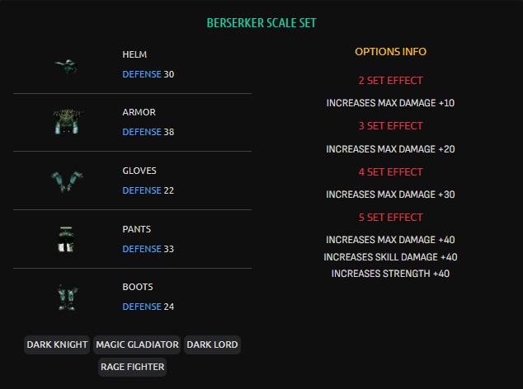Viewport: 523px width, 389px height.
Task: Click the Berserker Scale boots icon
Action: click(65, 297)
